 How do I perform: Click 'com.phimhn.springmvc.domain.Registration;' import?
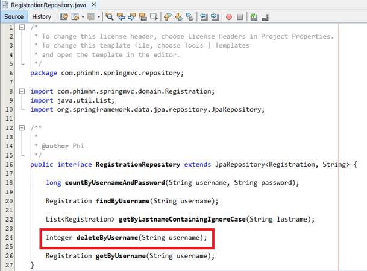click(136, 91)
